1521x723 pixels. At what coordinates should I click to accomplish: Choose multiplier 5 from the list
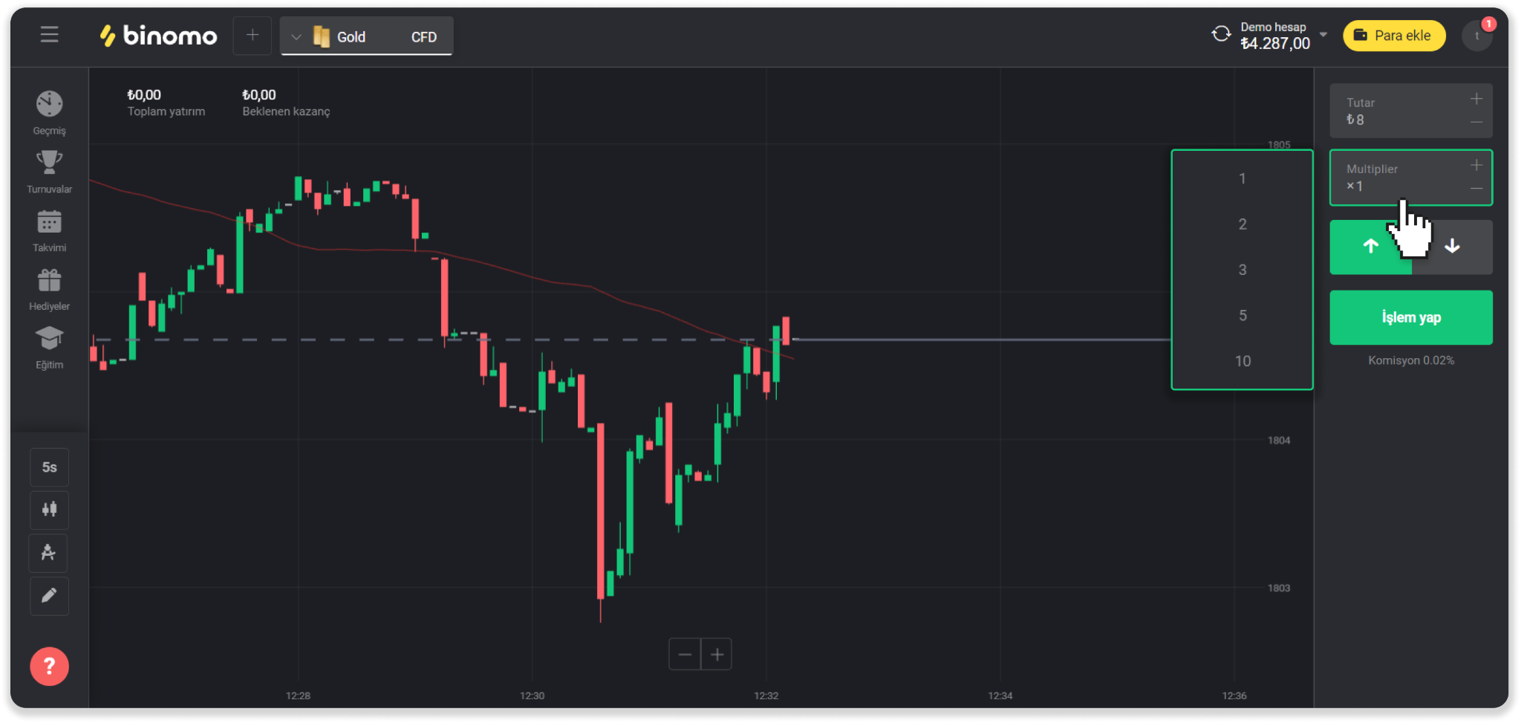pos(1242,316)
